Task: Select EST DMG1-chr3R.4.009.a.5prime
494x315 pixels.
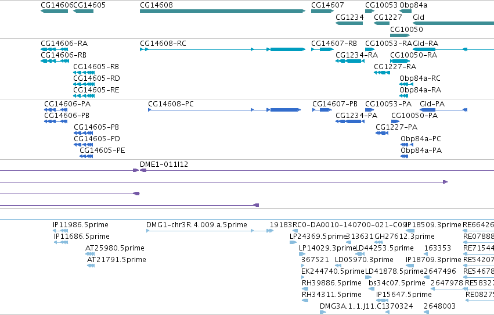Action: tap(210, 231)
